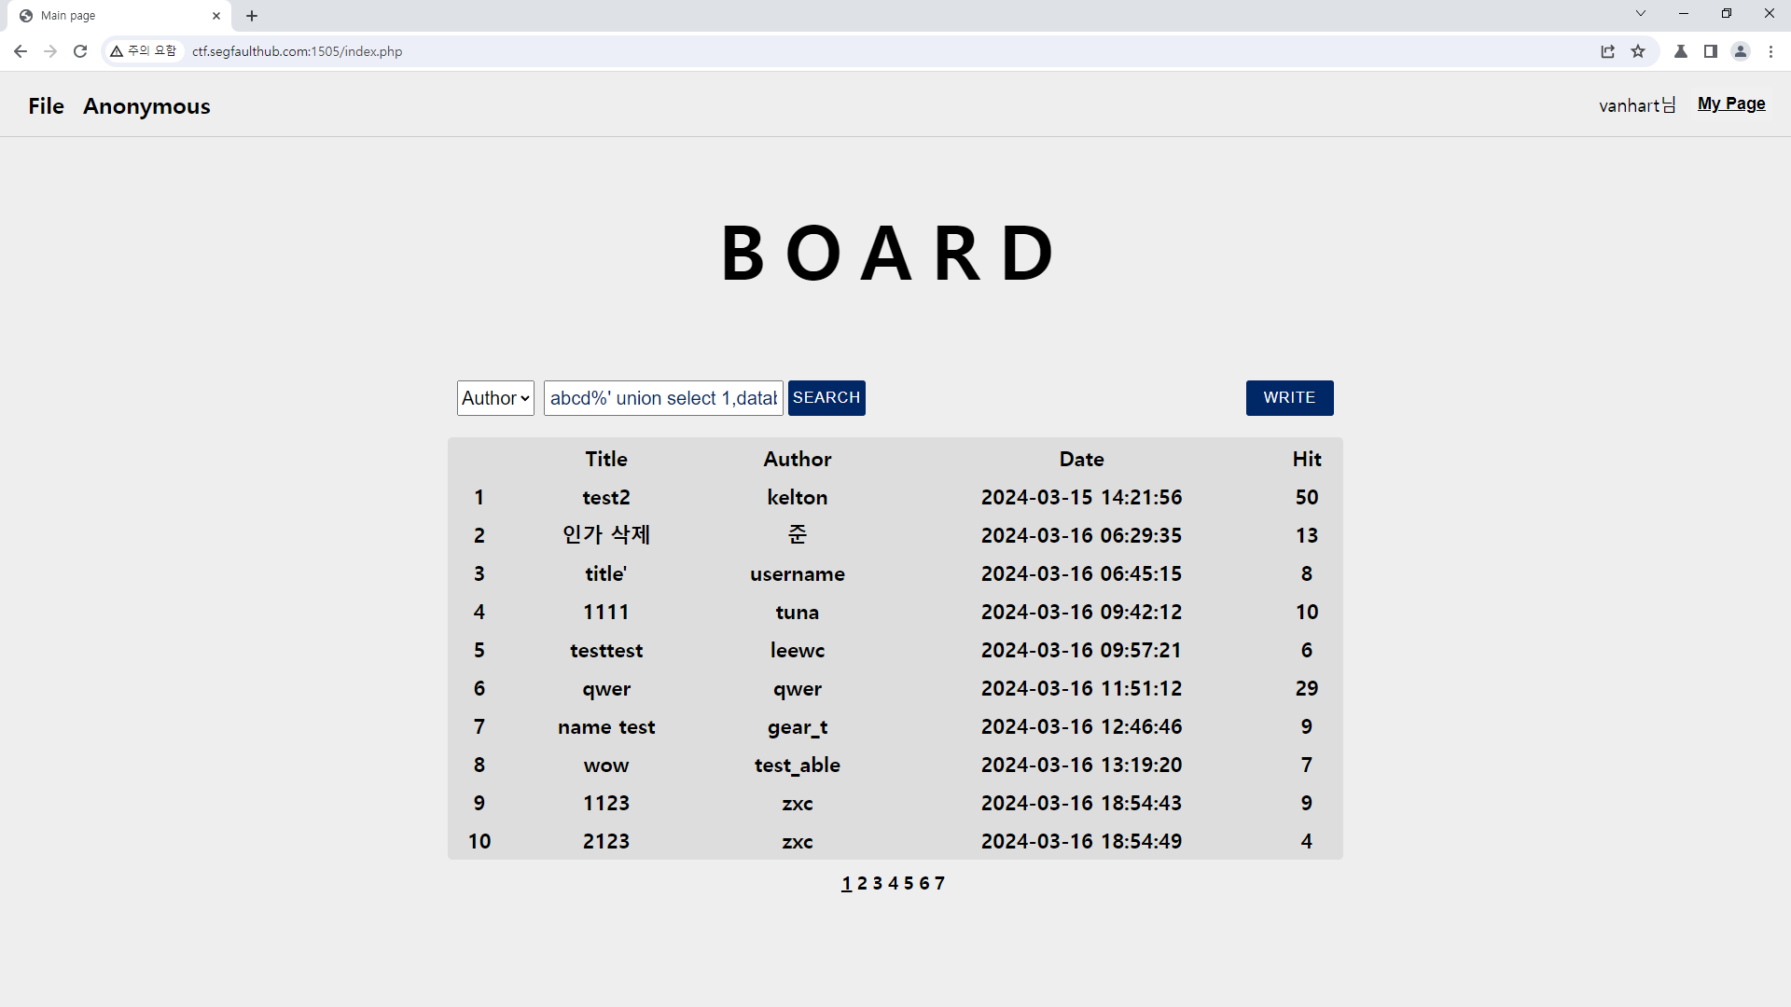
Task: Click author name tuna
Action: coord(798,613)
